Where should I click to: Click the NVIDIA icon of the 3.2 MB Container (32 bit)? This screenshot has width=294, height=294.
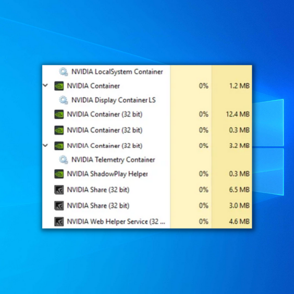tap(59, 146)
